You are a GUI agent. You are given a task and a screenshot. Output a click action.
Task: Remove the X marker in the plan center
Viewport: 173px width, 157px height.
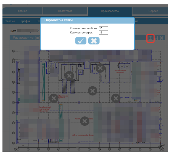coord(93,90)
